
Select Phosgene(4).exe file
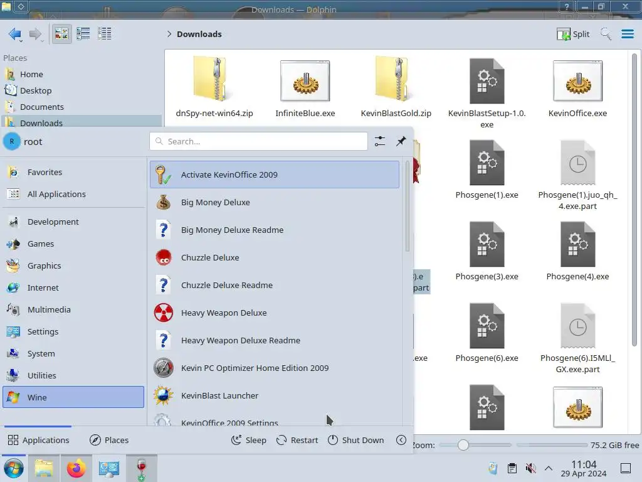pos(577,251)
